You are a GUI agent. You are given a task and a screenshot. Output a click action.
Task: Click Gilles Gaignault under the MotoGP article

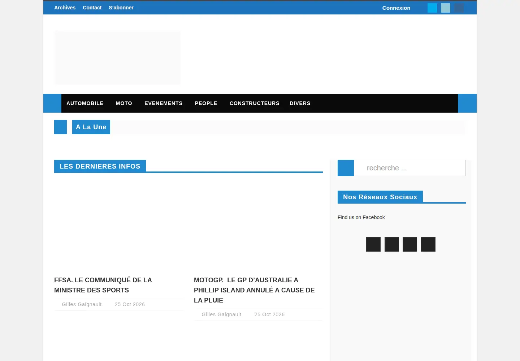tap(221, 314)
